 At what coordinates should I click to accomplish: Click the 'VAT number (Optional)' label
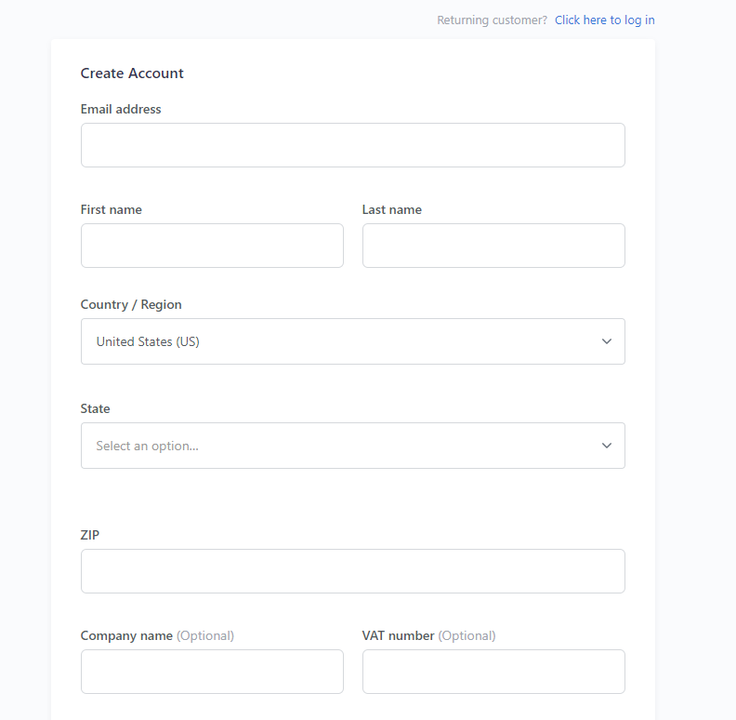[428, 635]
